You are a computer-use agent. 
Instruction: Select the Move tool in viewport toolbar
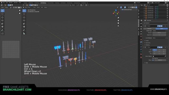tap(24, 17)
